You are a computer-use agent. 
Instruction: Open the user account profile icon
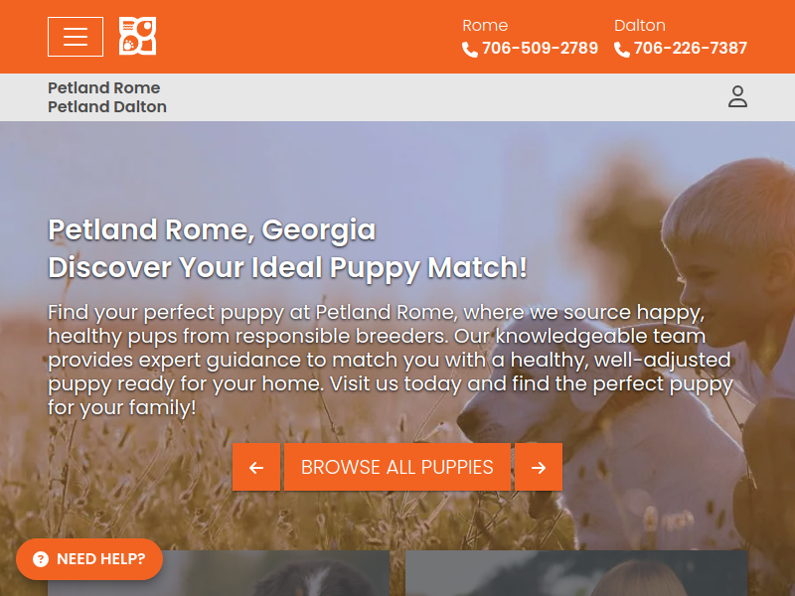click(x=737, y=96)
